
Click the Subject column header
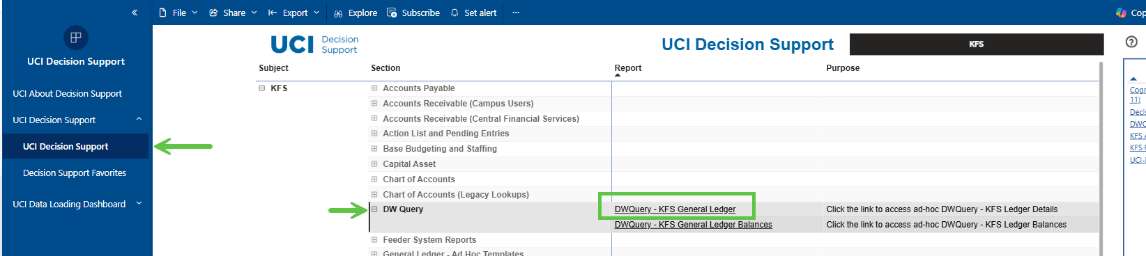(273, 68)
